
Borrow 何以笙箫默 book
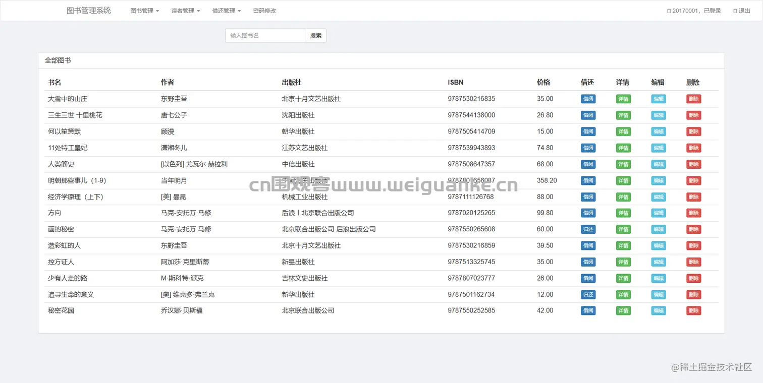pyautogui.click(x=588, y=132)
